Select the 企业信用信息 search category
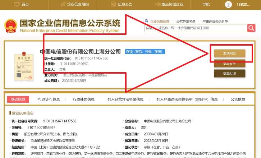261x158 pixels. (160, 22)
